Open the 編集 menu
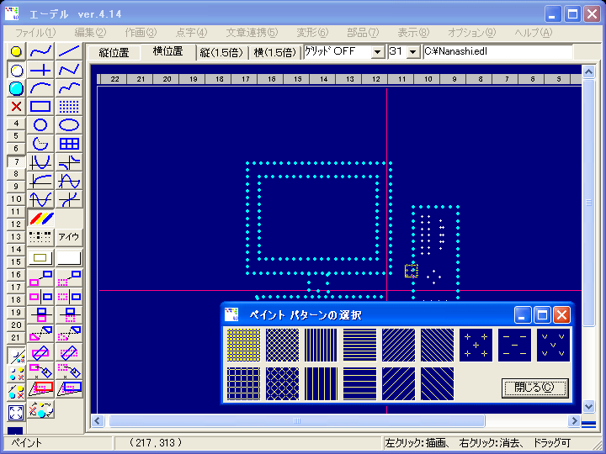The image size is (606, 454). pos(90,33)
